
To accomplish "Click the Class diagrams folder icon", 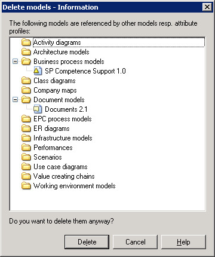I will coord(26,81).
